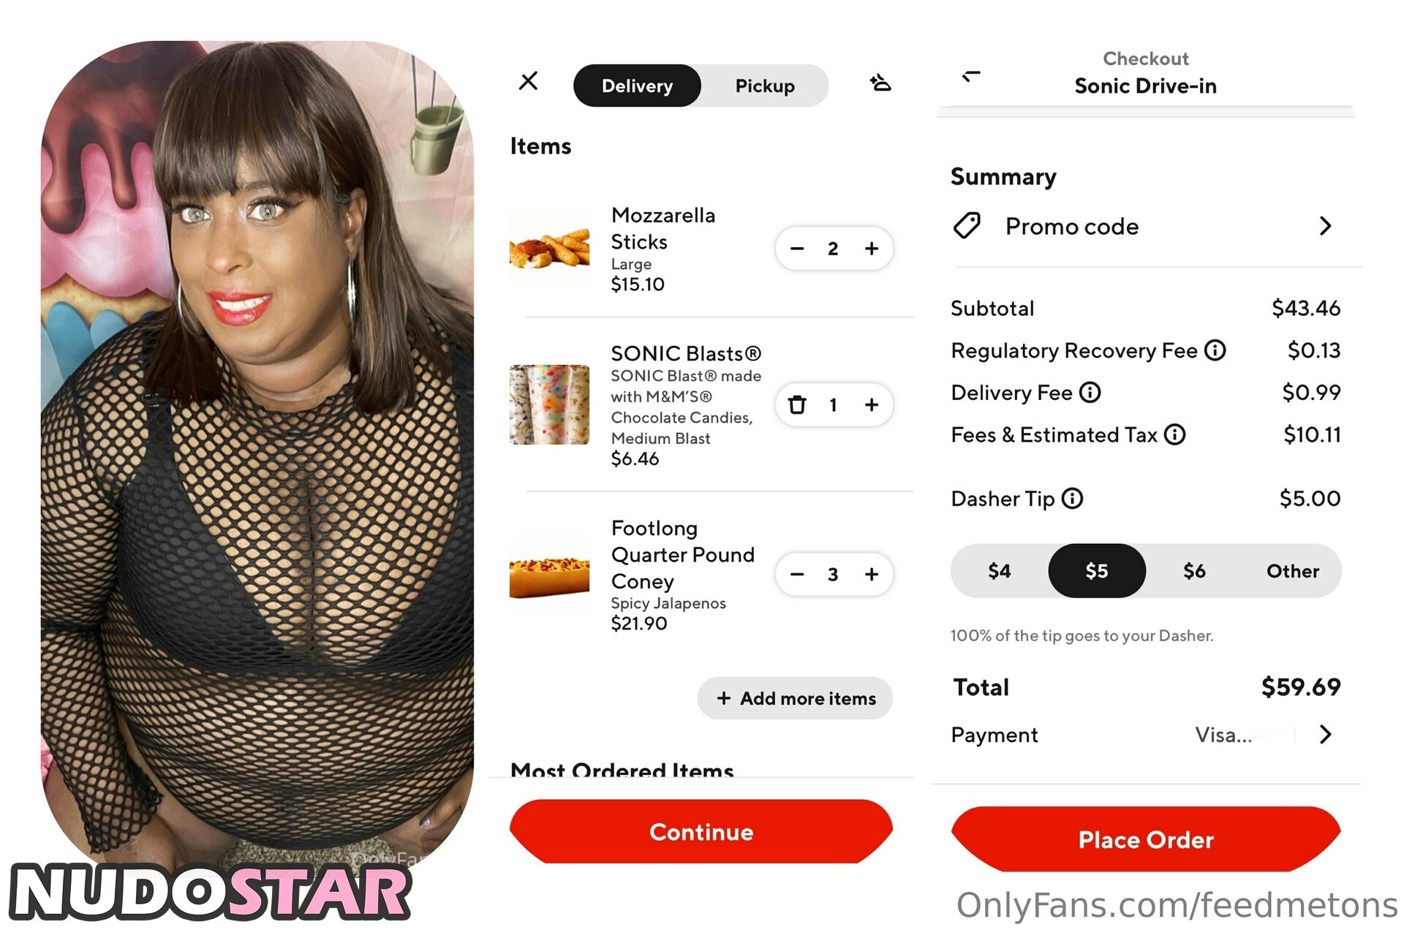Screen dimensions: 1404x930
Task: Choose Other tip amount
Action: tap(1292, 570)
